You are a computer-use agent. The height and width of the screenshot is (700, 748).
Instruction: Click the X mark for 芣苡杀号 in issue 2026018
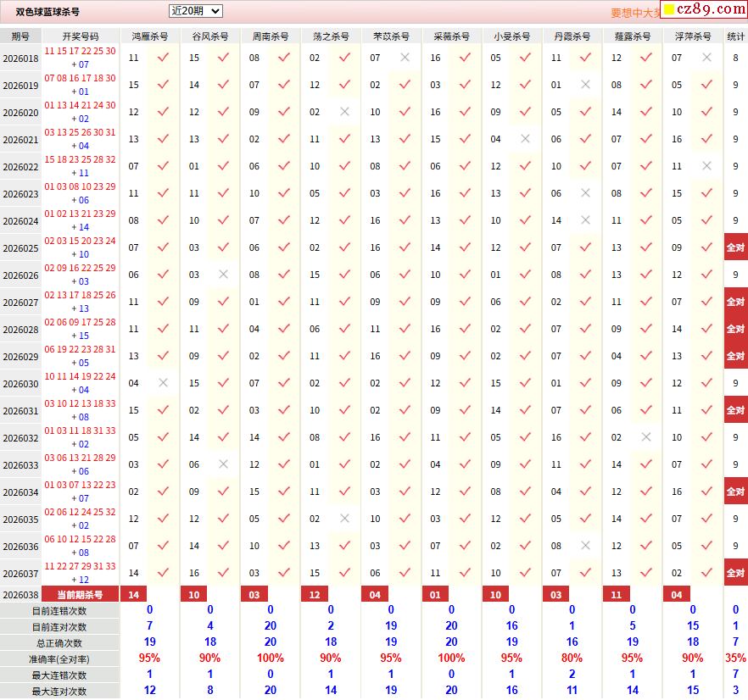405,58
